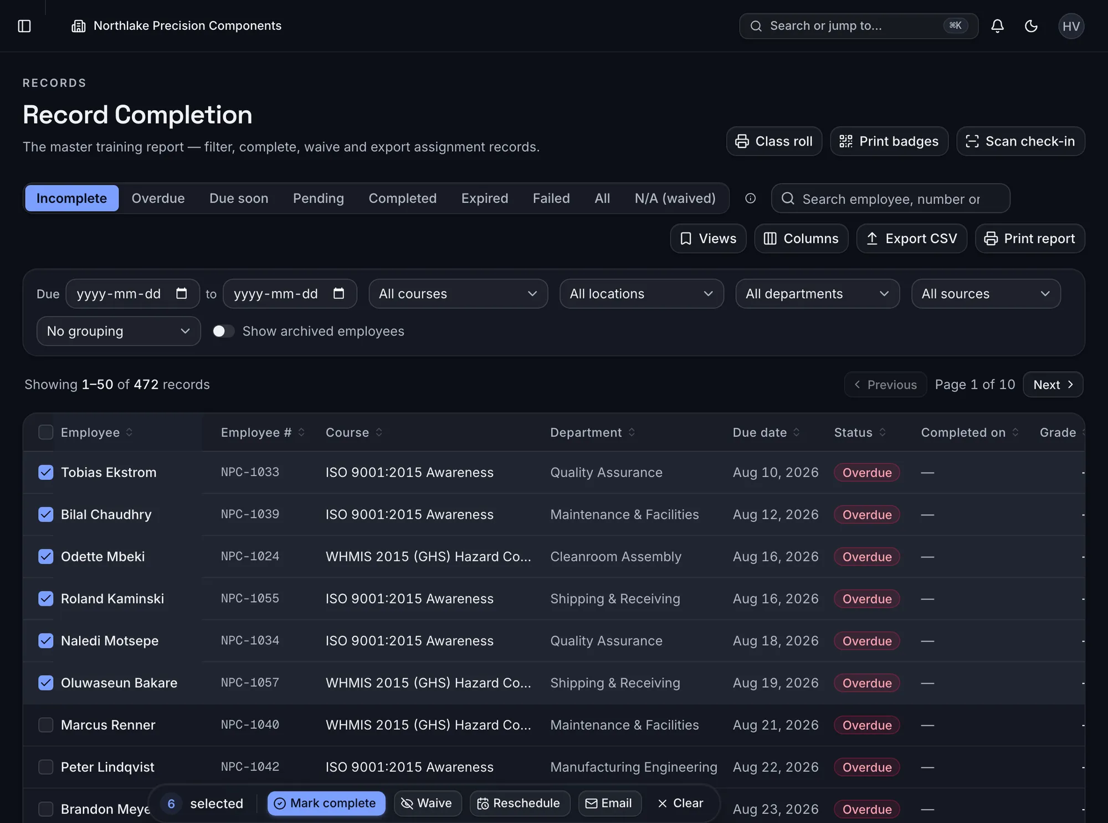Viewport: 1108px width, 823px height.
Task: Sort by Employee # column arrows
Action: pyautogui.click(x=301, y=433)
